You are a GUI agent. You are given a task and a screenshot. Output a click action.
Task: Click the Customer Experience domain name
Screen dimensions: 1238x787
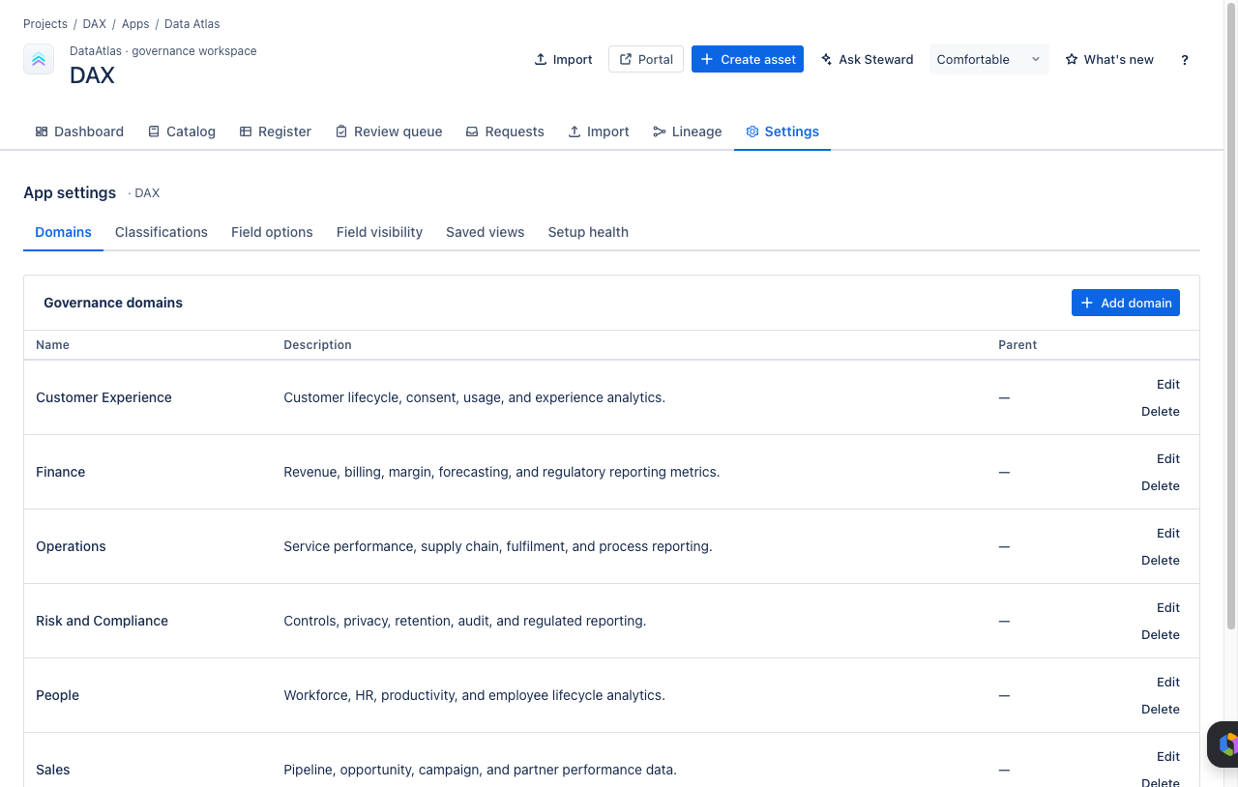tap(103, 397)
